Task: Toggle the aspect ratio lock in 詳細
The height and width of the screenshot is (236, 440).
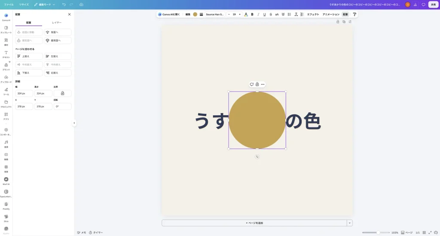Action: 62,93
